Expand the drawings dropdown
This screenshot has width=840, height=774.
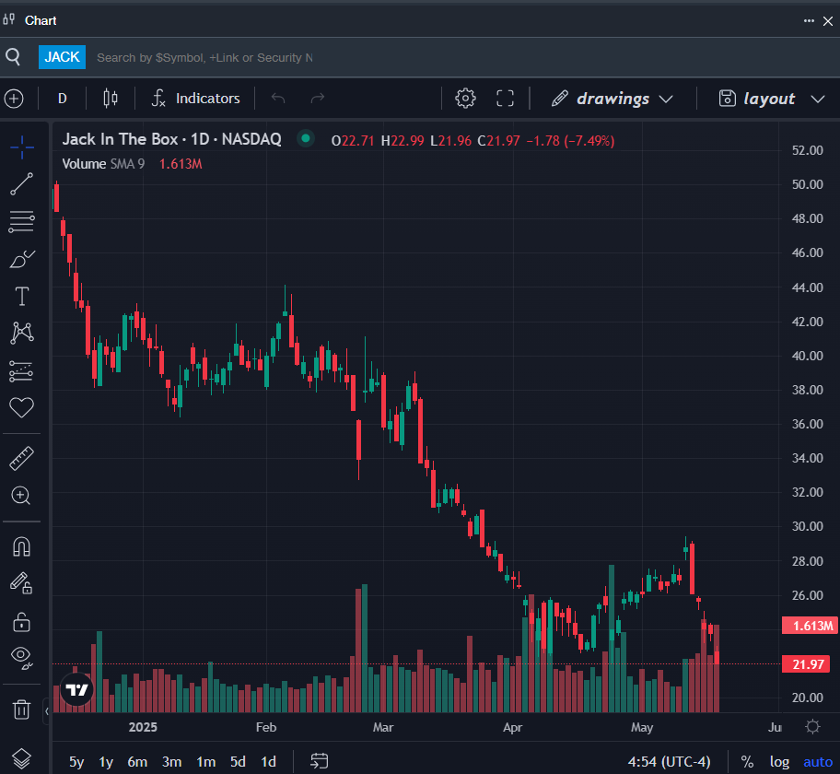click(x=612, y=99)
